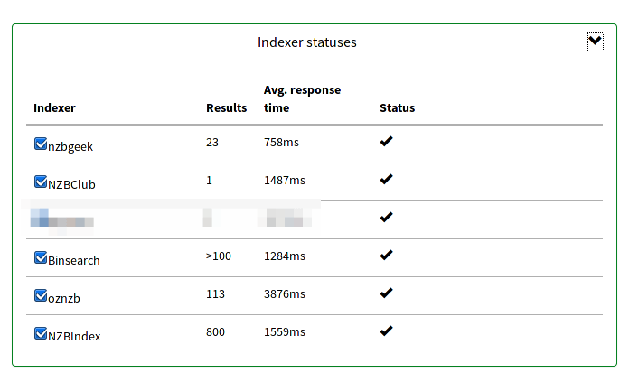
Task: Click the Status column header
Action: (x=397, y=107)
